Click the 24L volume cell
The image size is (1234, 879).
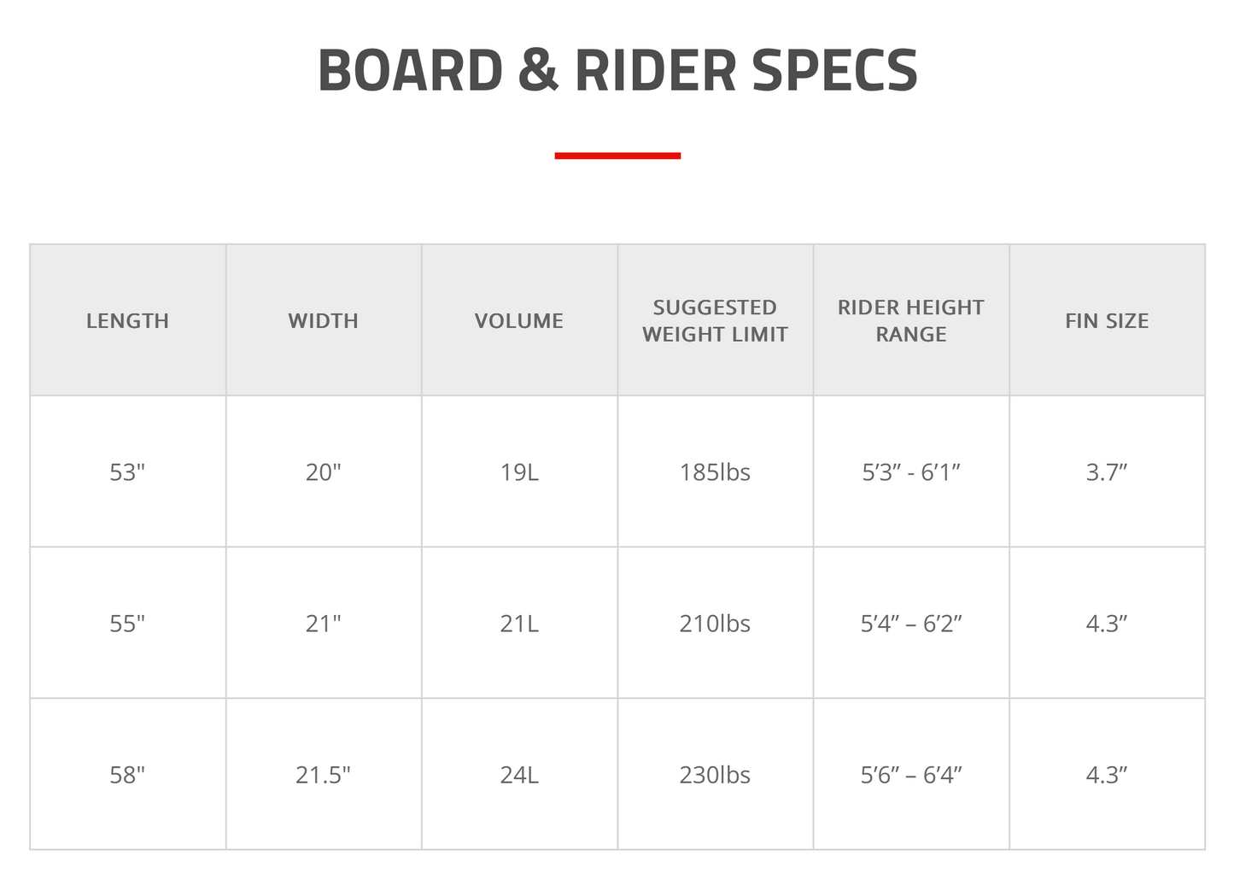519,775
